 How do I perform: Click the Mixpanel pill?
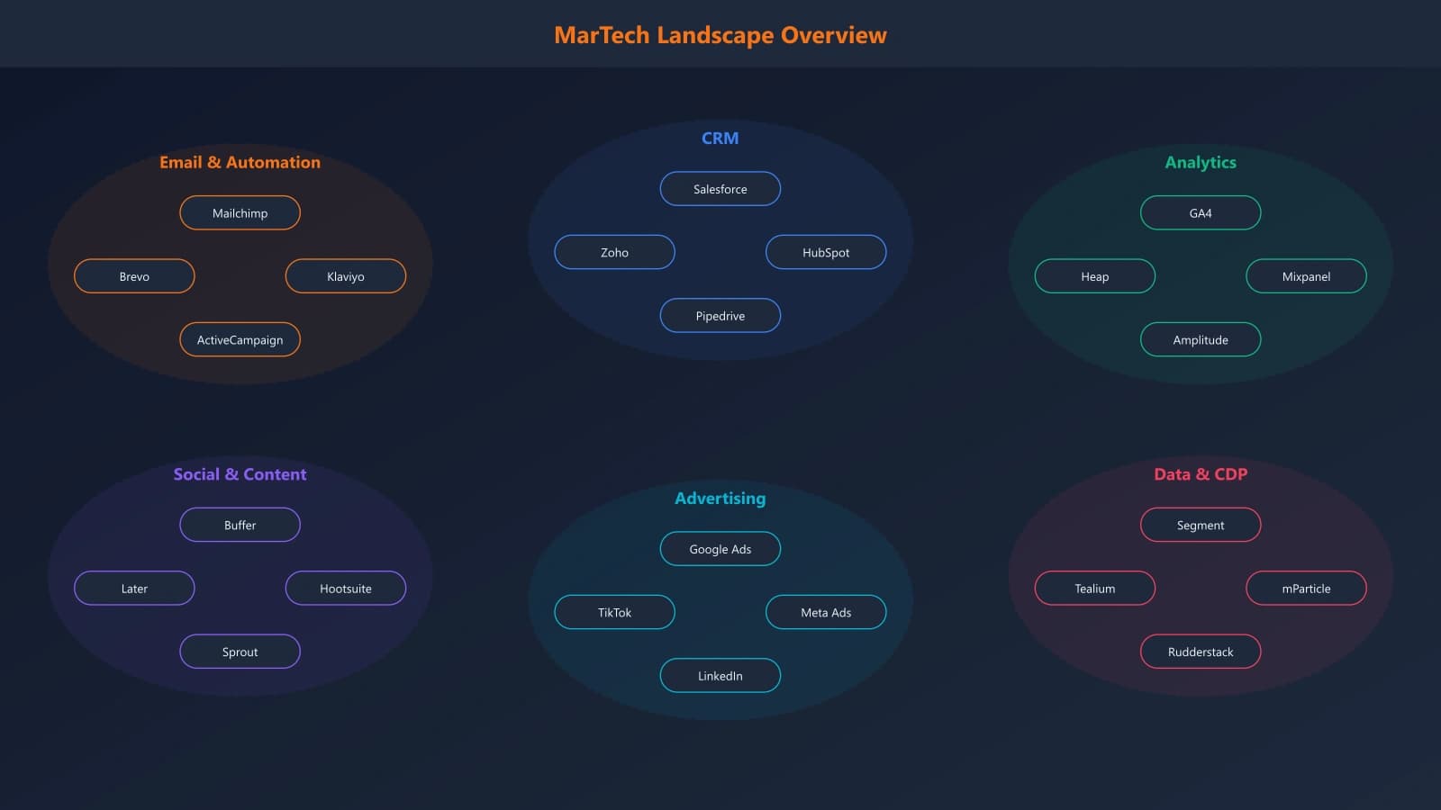[x=1306, y=276]
